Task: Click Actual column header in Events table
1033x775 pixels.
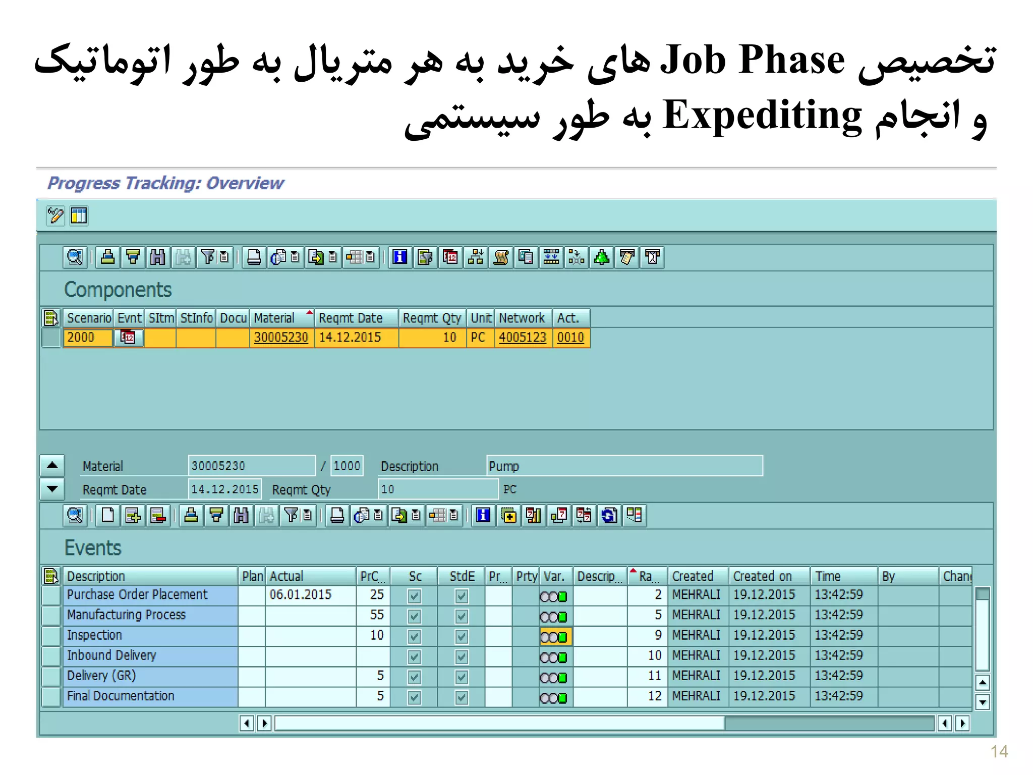Action: pos(311,576)
